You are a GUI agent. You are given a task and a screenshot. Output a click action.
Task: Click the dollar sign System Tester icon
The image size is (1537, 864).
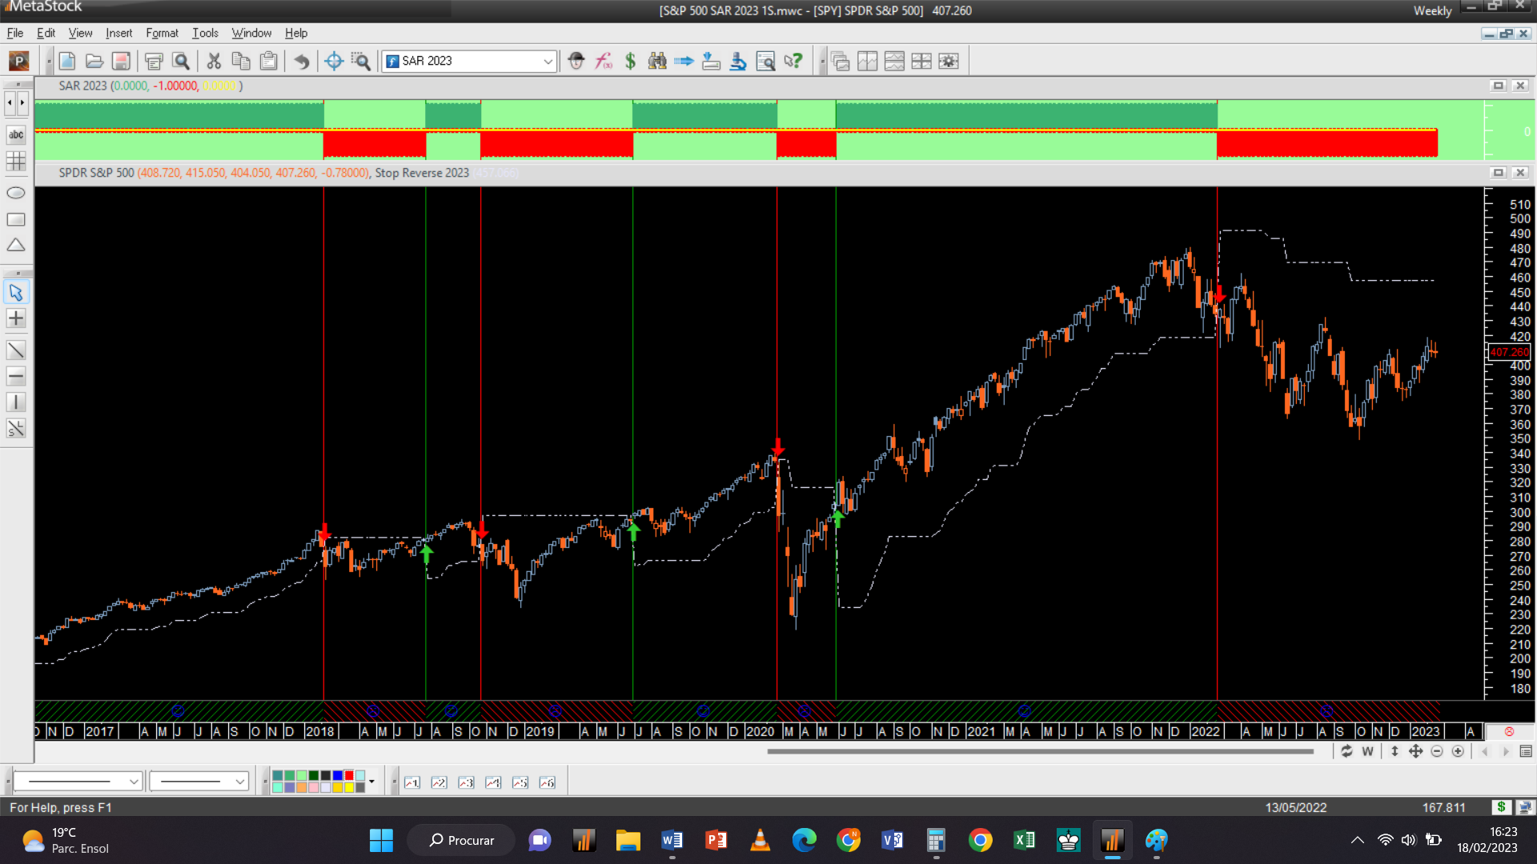coord(630,61)
